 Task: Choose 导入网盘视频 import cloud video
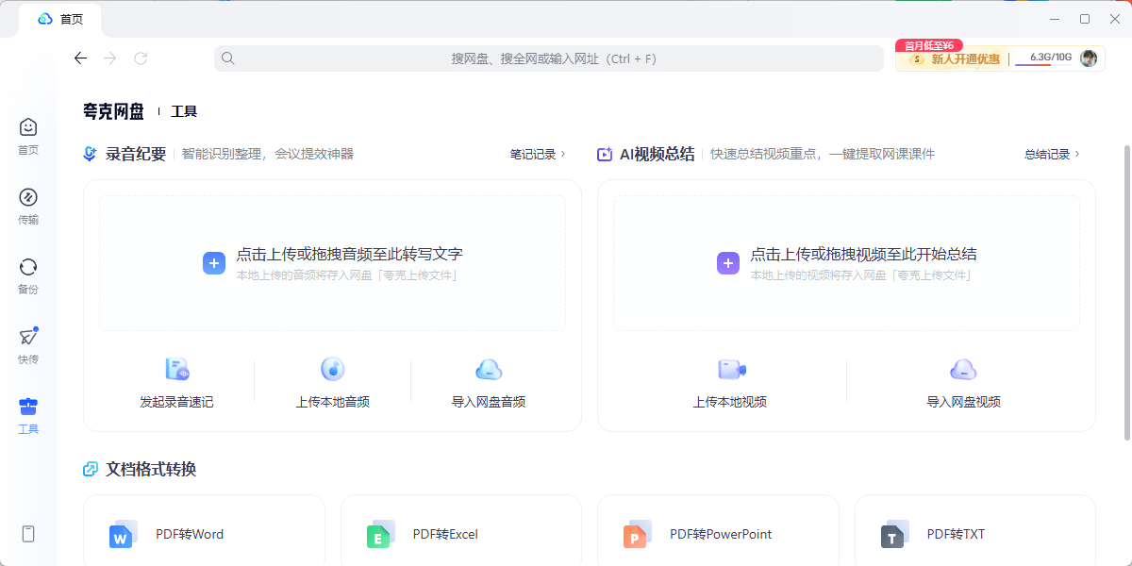click(963, 382)
